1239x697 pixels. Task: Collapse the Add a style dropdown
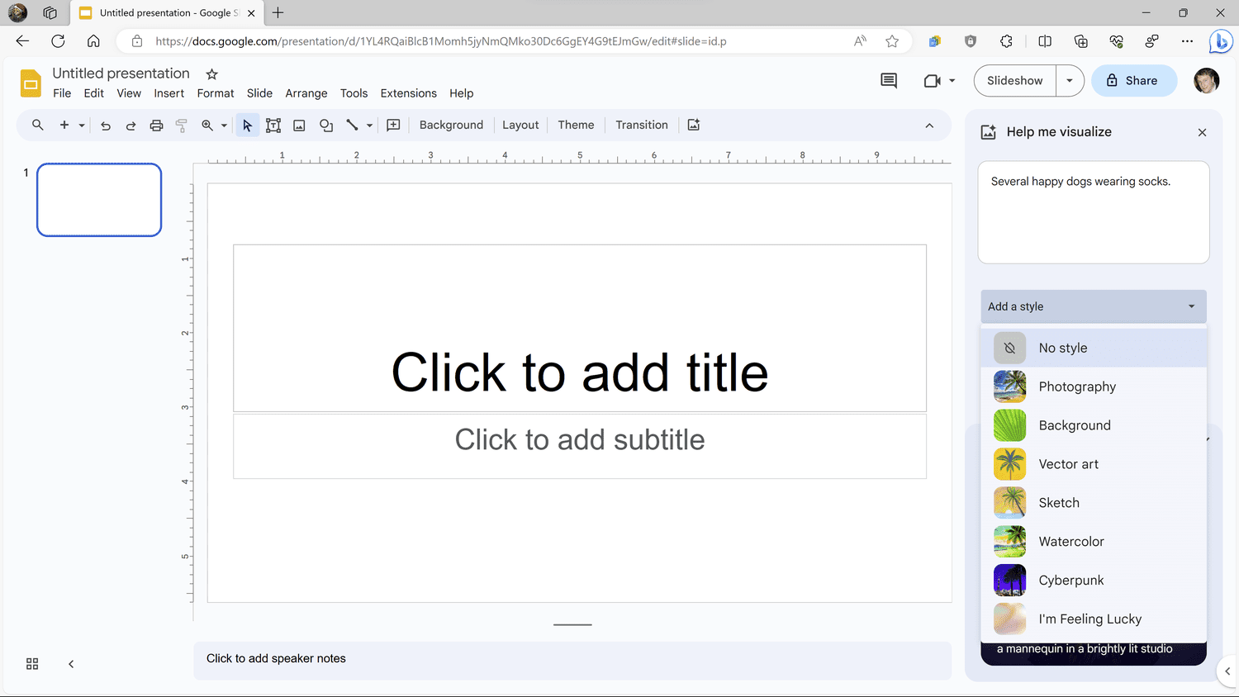point(1190,306)
